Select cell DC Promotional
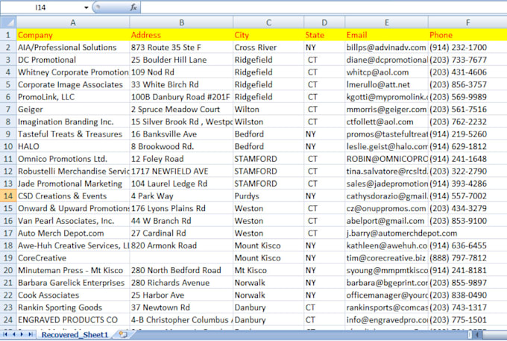 [x=73, y=60]
